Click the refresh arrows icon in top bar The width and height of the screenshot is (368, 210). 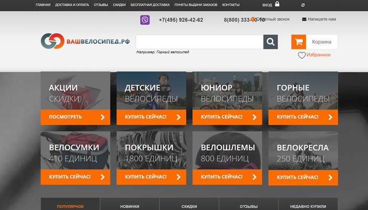(x=303, y=5)
